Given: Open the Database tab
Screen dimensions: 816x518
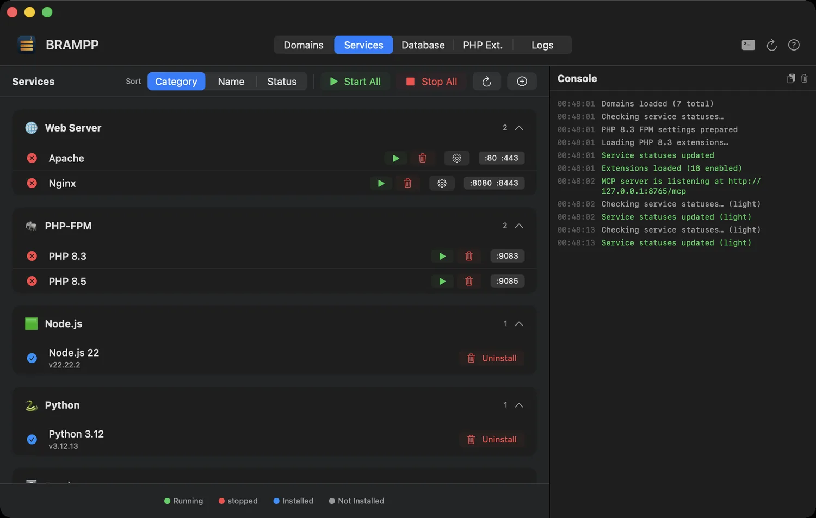Looking at the screenshot, I should pyautogui.click(x=423, y=45).
